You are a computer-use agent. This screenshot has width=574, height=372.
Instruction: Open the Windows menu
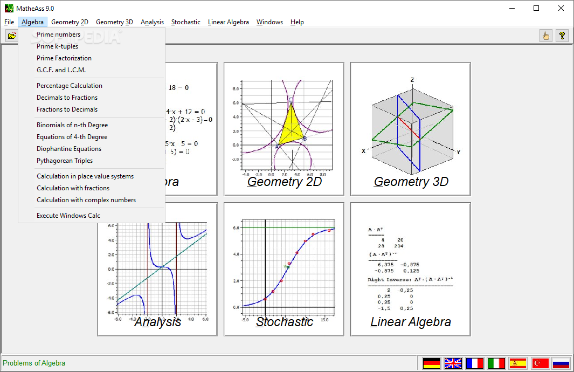tap(269, 22)
